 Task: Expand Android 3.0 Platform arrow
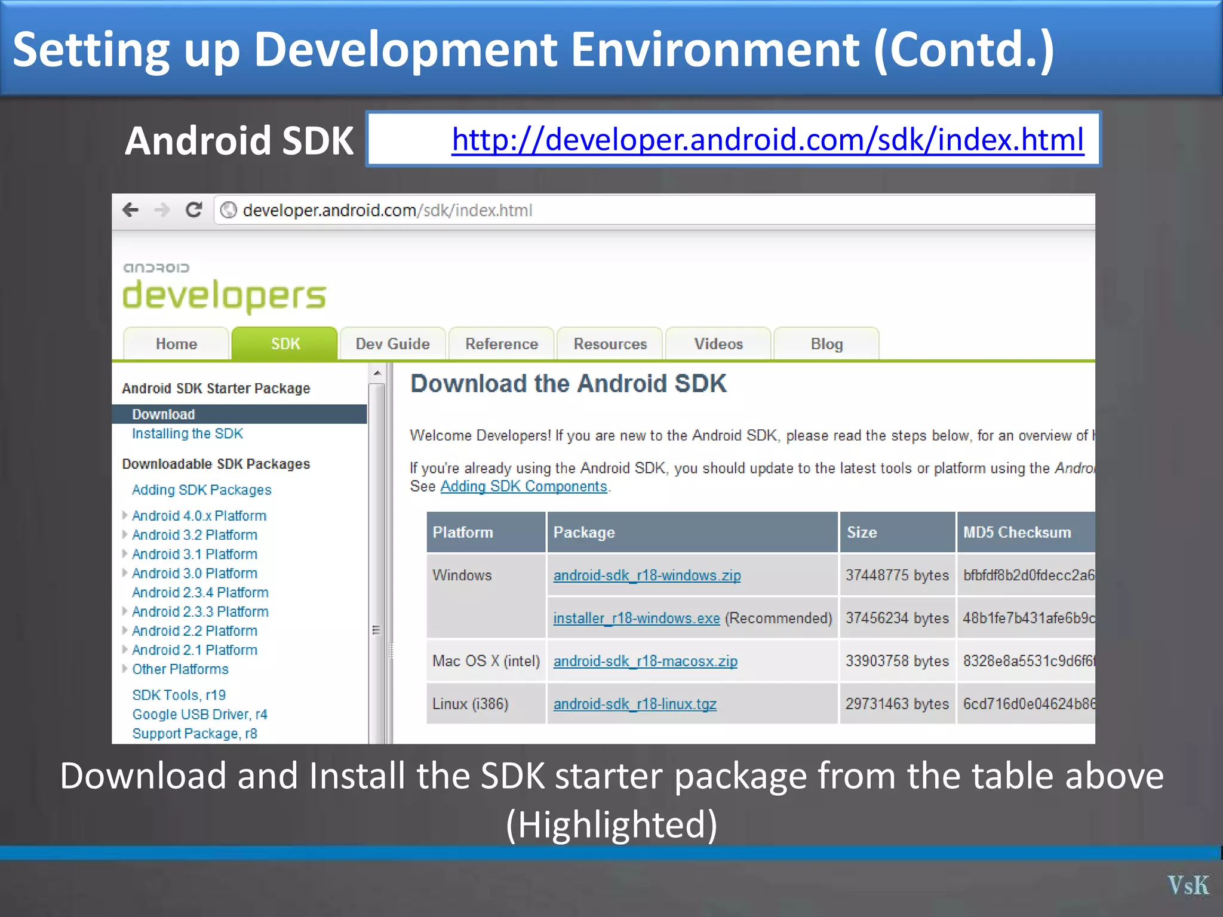pos(125,573)
